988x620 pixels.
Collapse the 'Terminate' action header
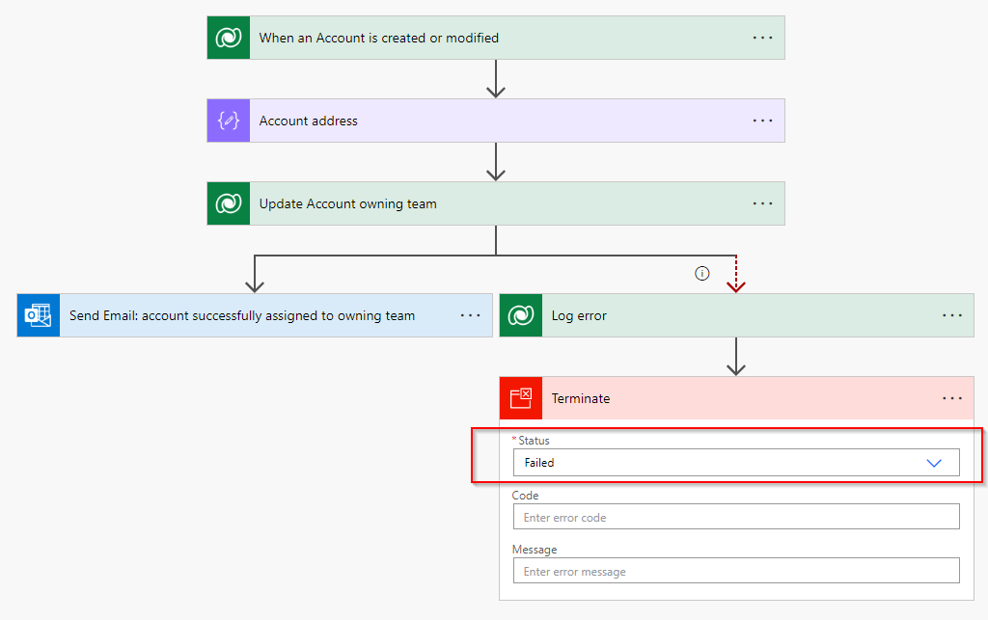(736, 398)
